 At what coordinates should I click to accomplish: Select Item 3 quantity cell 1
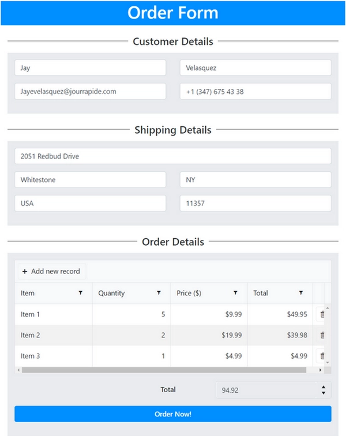click(131, 356)
